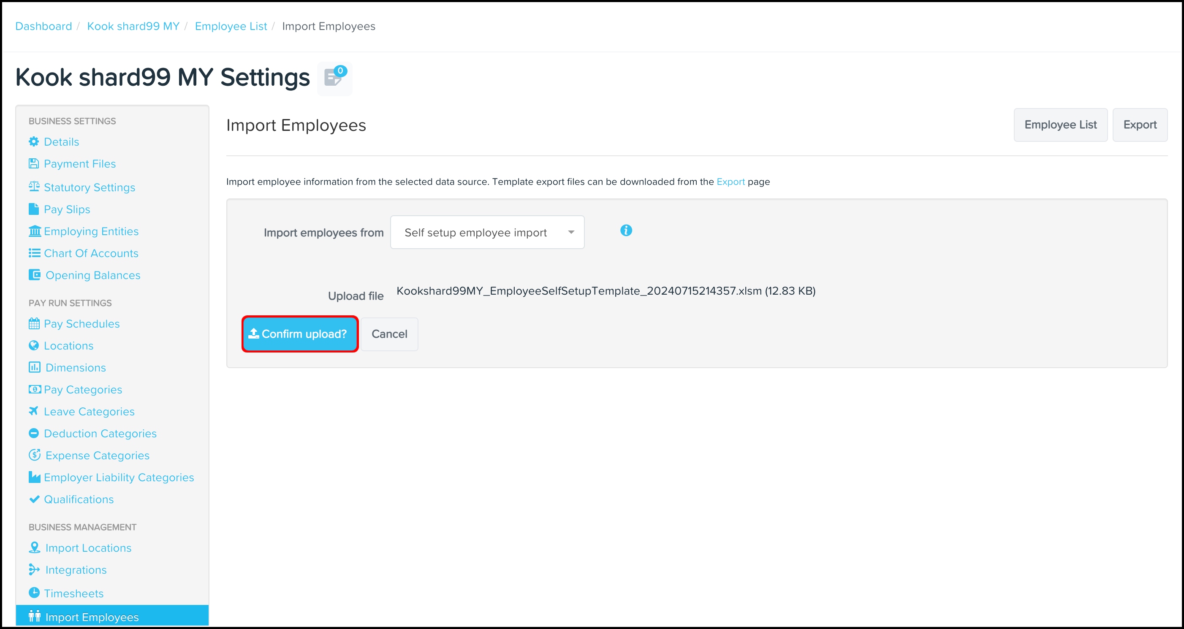Click the dropdown arrow on Self setup employee import

pyautogui.click(x=570, y=233)
